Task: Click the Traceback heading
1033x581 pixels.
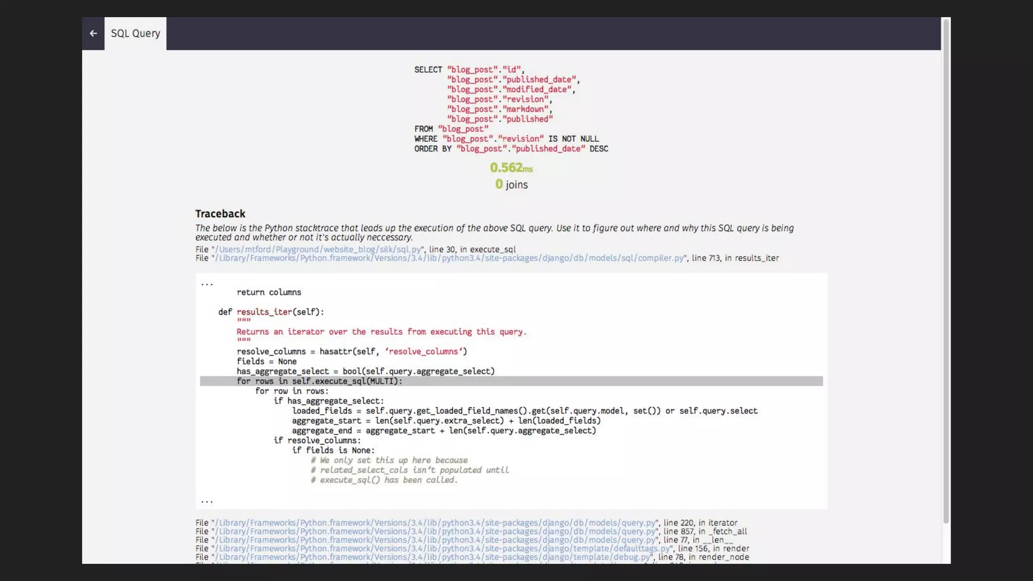Action: point(220,214)
